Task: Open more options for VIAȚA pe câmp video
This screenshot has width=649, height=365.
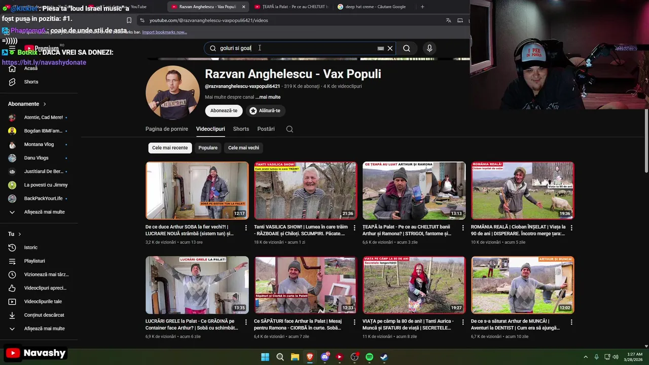Action: click(x=463, y=322)
